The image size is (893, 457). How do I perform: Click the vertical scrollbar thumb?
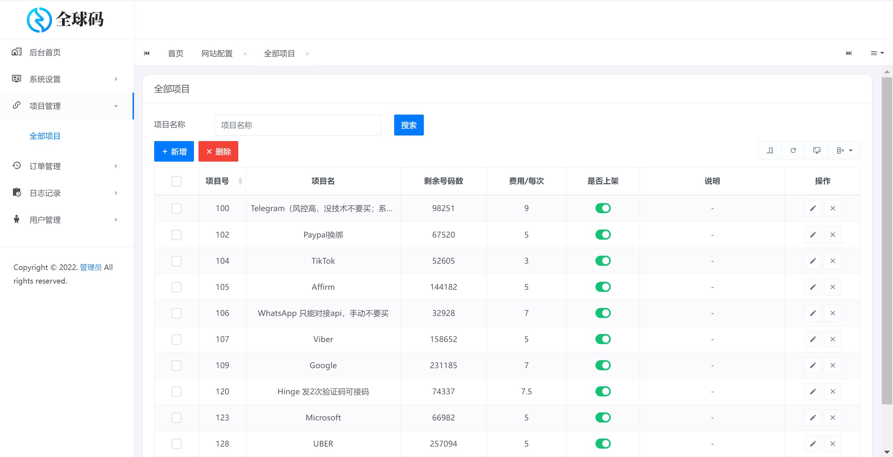(887, 241)
